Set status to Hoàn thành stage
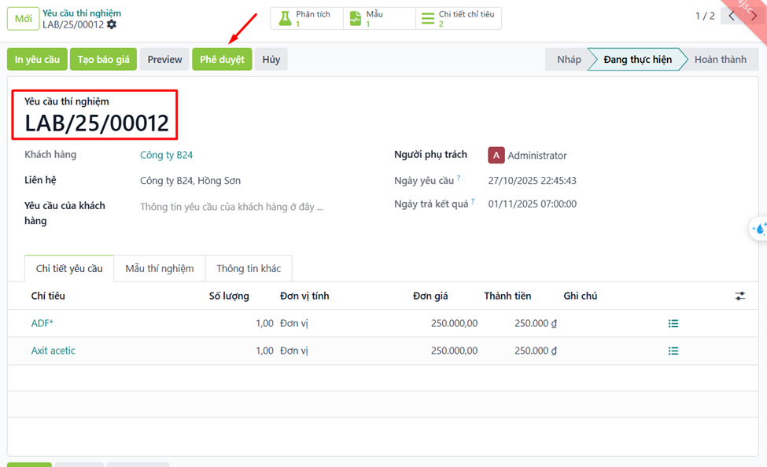Screen dimensions: 767x467 point(720,60)
